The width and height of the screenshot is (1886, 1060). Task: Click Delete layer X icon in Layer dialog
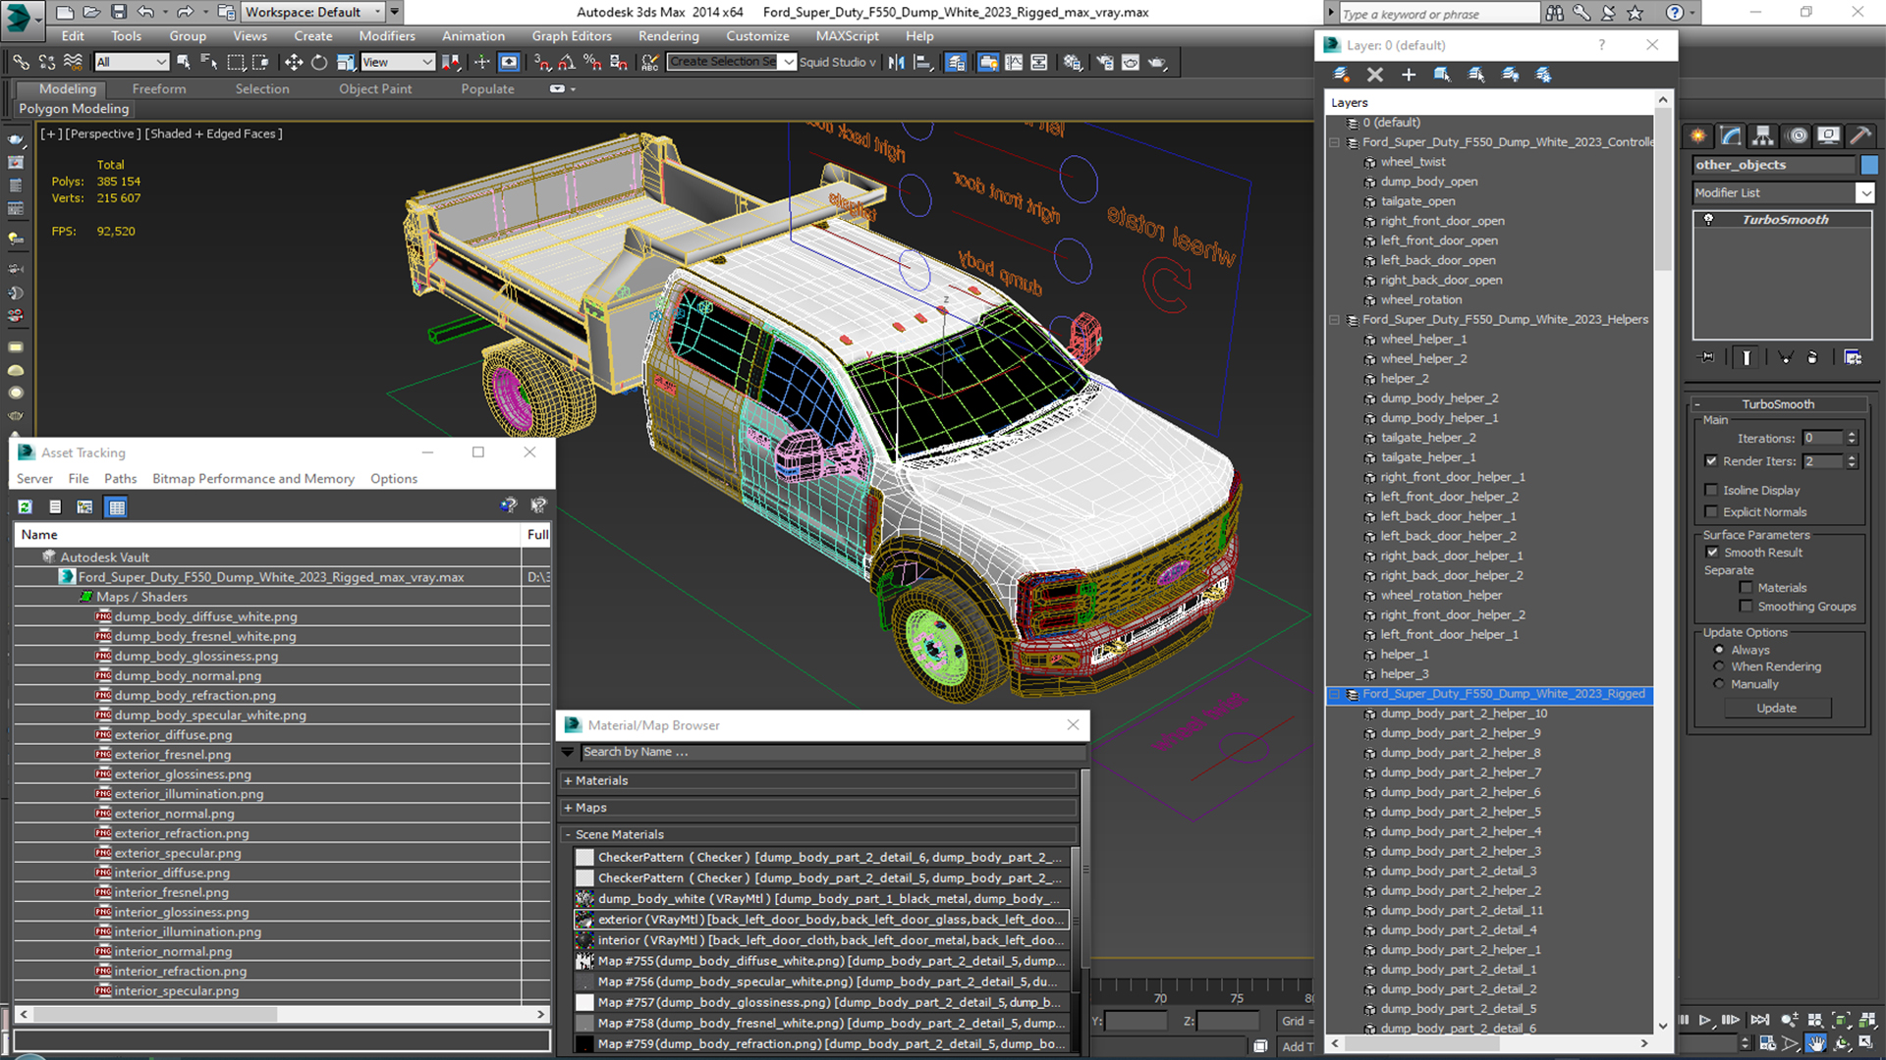[x=1374, y=75]
